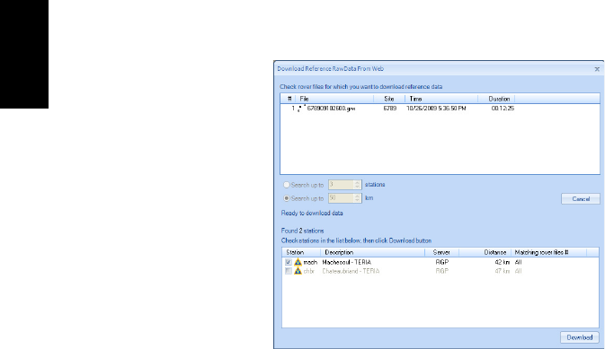Click the Ready to download data status text

click(x=312, y=213)
